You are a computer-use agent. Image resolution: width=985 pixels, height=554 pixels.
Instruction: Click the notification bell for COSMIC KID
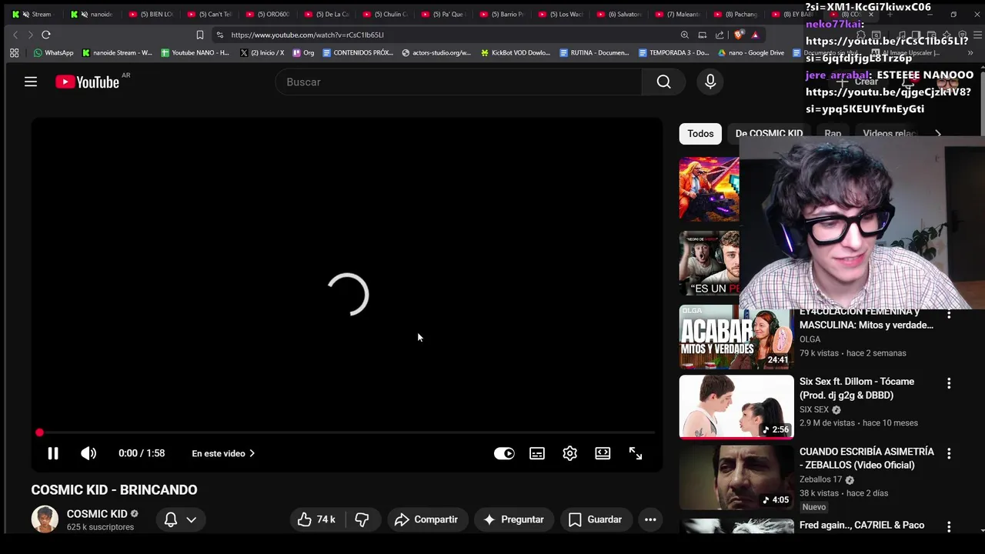171,519
